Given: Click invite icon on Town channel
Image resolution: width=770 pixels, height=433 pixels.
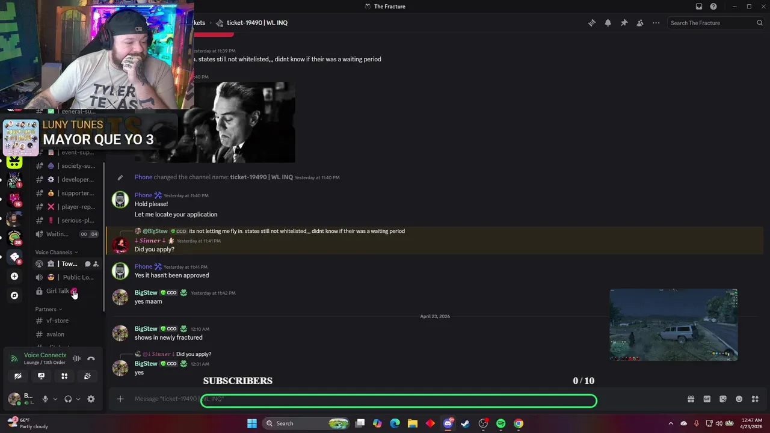Looking at the screenshot, I should (x=96, y=264).
